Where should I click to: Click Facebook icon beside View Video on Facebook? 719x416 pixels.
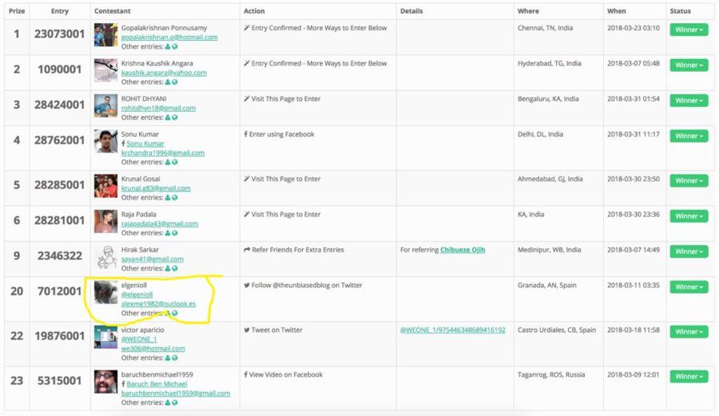click(246, 374)
